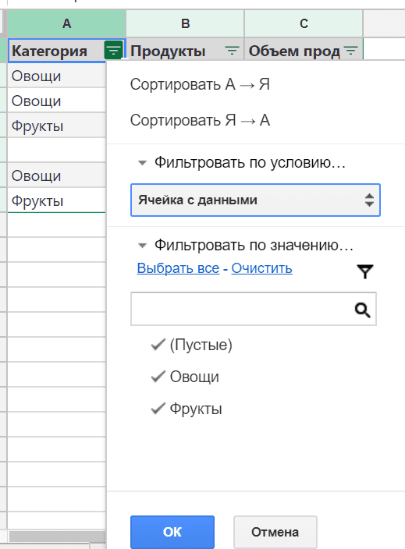Select column C header
This screenshot has width=405, height=549.
coord(304,23)
